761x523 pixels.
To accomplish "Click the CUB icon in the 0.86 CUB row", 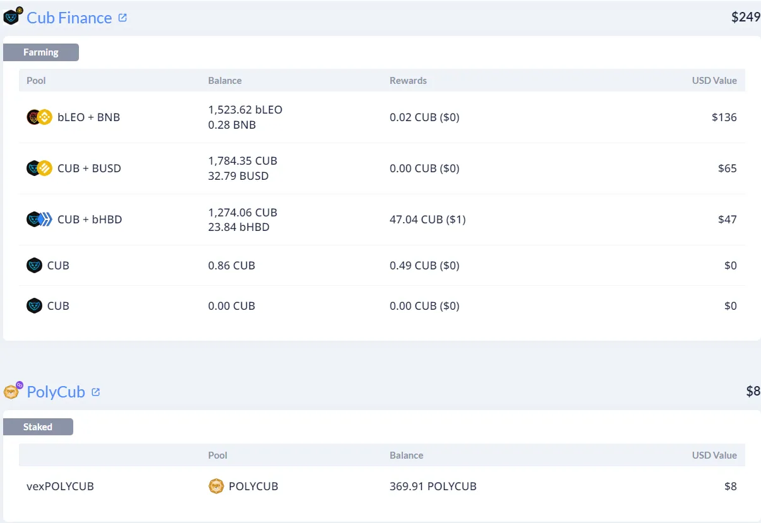I will [x=34, y=266].
